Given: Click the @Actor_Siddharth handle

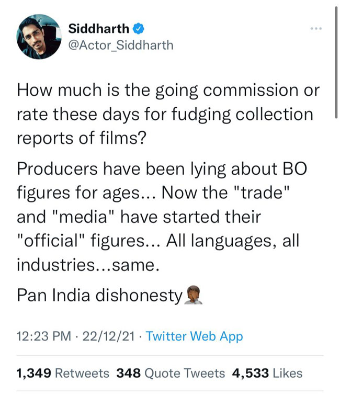Looking at the screenshot, I should [x=121, y=45].
